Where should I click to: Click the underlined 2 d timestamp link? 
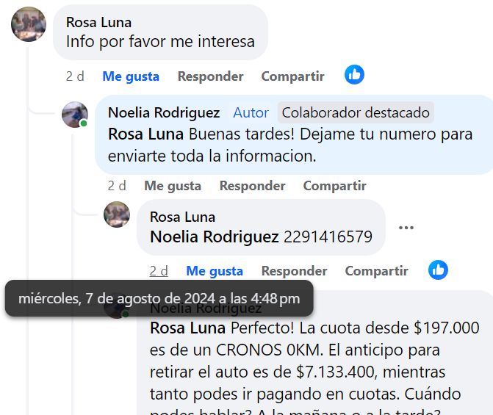pyautogui.click(x=159, y=271)
